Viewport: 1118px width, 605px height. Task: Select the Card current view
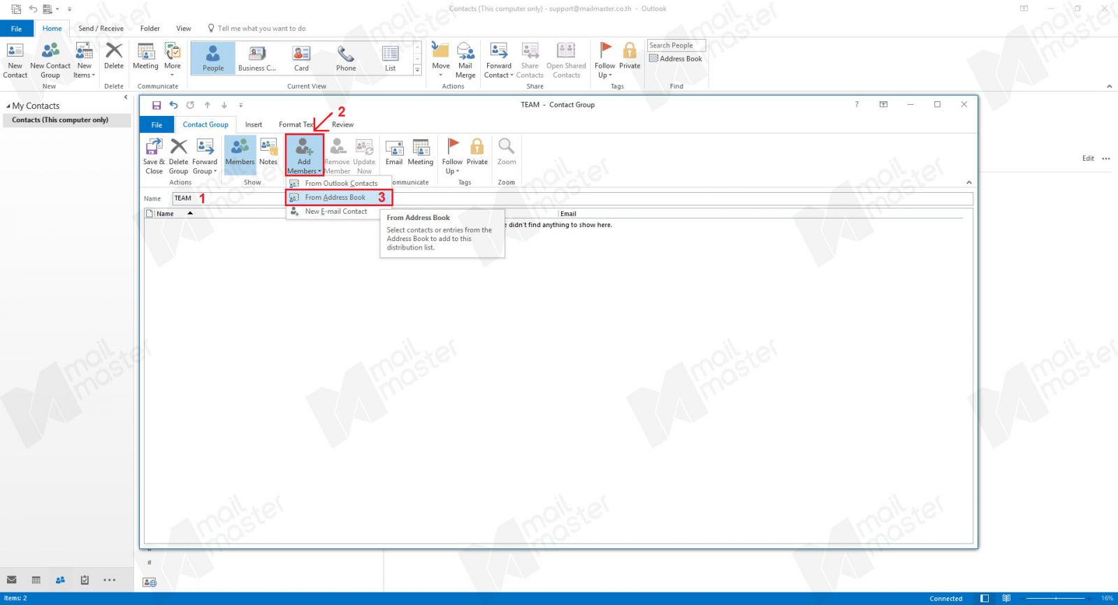pyautogui.click(x=301, y=58)
